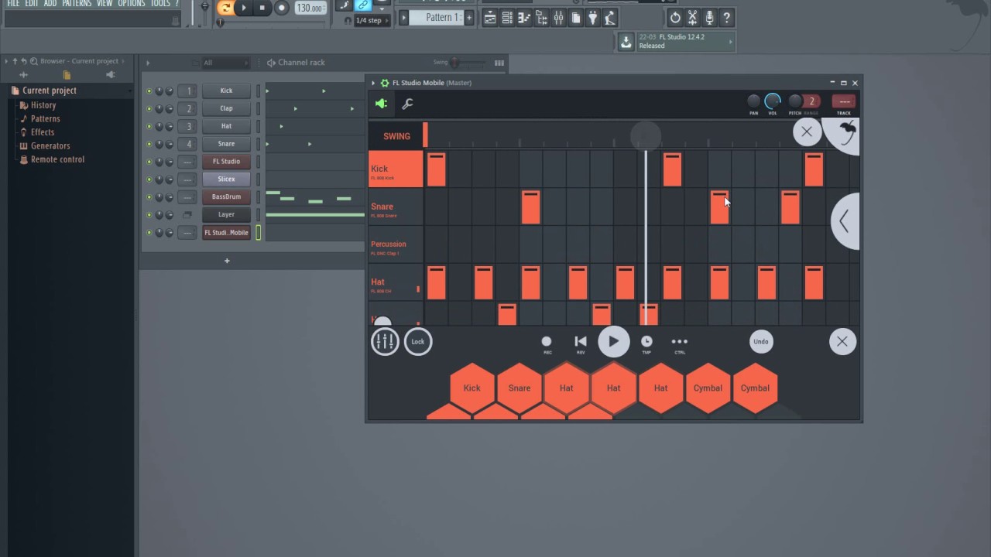Click the one-click audio recording microphone icon

pos(709,18)
